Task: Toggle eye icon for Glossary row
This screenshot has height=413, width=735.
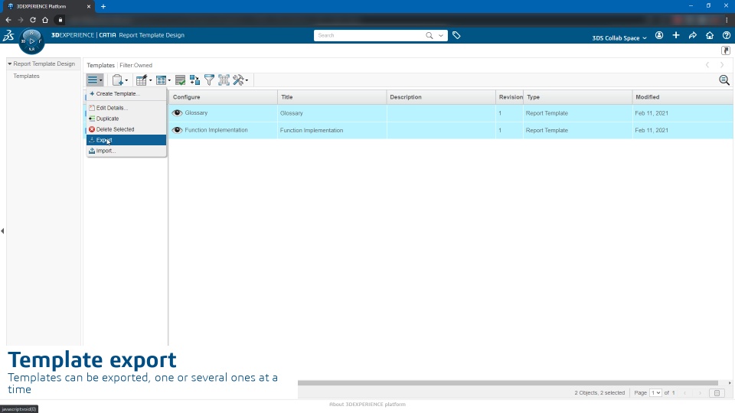Action: (x=177, y=113)
